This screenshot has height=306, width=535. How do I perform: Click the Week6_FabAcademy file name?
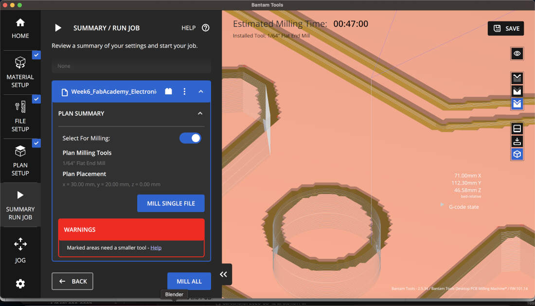(x=114, y=91)
